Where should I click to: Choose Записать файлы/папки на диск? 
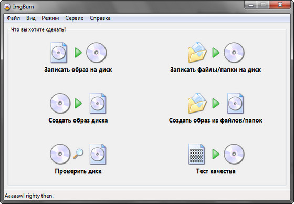(216, 70)
